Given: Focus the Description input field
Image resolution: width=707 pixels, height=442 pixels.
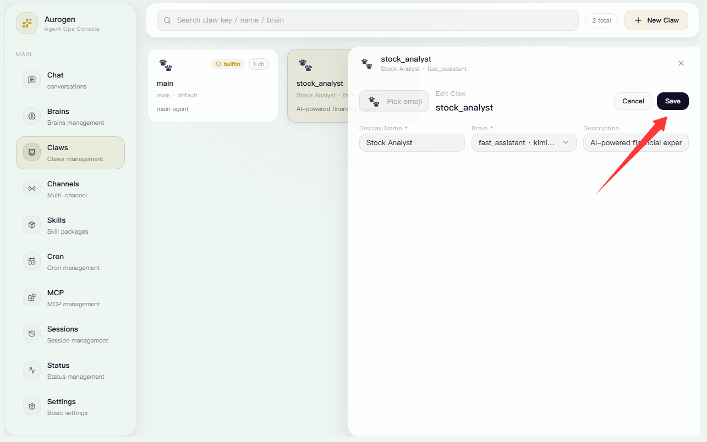Looking at the screenshot, I should (x=636, y=143).
